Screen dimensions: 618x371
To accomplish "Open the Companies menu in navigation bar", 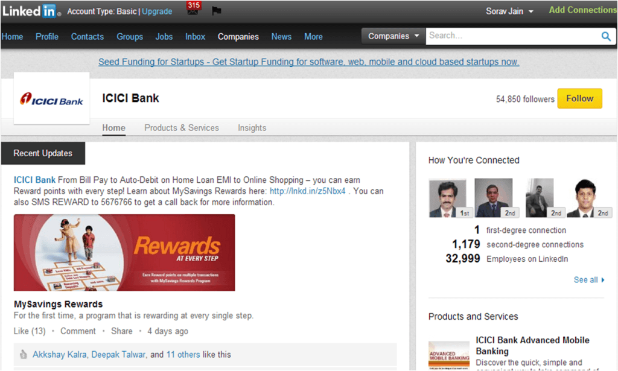I will click(238, 37).
